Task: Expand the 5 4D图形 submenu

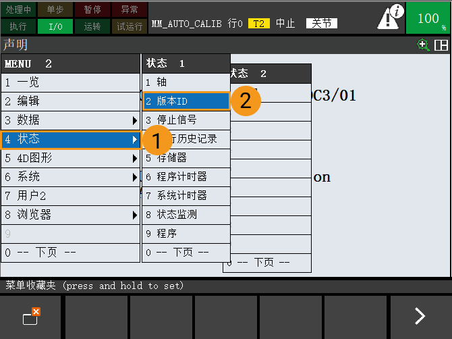Action: click(70, 158)
